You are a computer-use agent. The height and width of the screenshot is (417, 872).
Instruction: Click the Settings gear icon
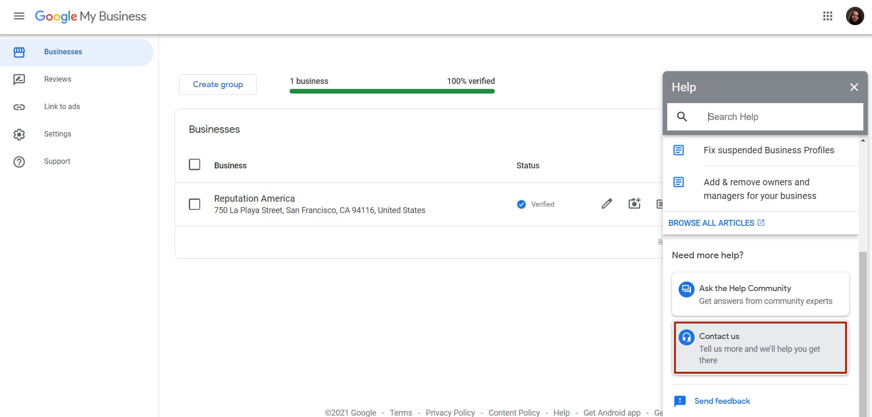tap(19, 134)
